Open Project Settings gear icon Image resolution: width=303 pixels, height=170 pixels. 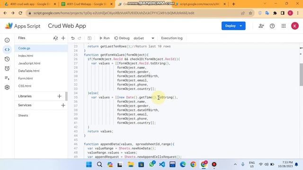(7, 87)
